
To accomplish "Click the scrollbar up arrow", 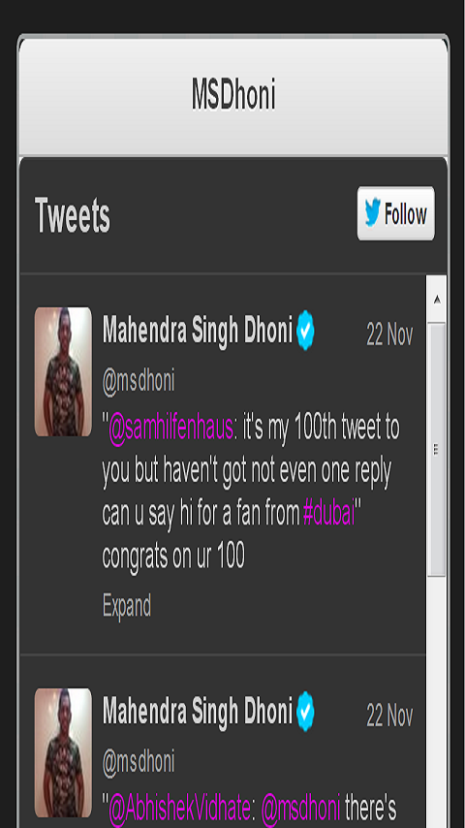I will [437, 300].
